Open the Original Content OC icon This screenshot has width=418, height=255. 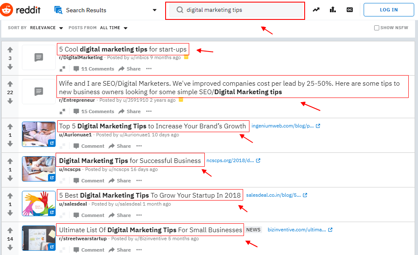pos(349,10)
